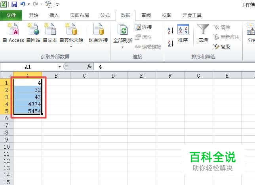Click cell containing 4334
This screenshot has width=255, height=185.
point(27,104)
